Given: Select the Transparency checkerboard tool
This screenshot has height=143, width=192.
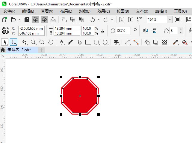Looking at the screenshot, I should pyautogui.click(x=164, y=42).
